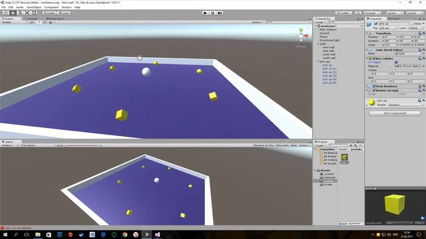Screen dimensions: 426x239
Task: Toggle the Is Trigger checkbox
Action: point(396,62)
